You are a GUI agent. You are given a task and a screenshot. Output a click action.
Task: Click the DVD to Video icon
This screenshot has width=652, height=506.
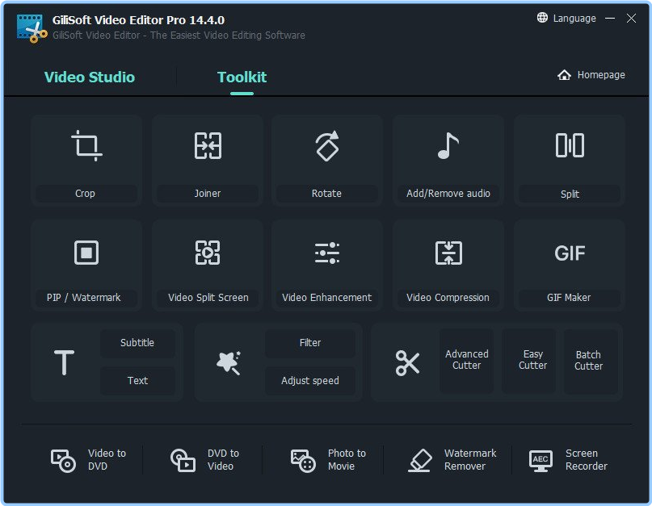pyautogui.click(x=183, y=460)
